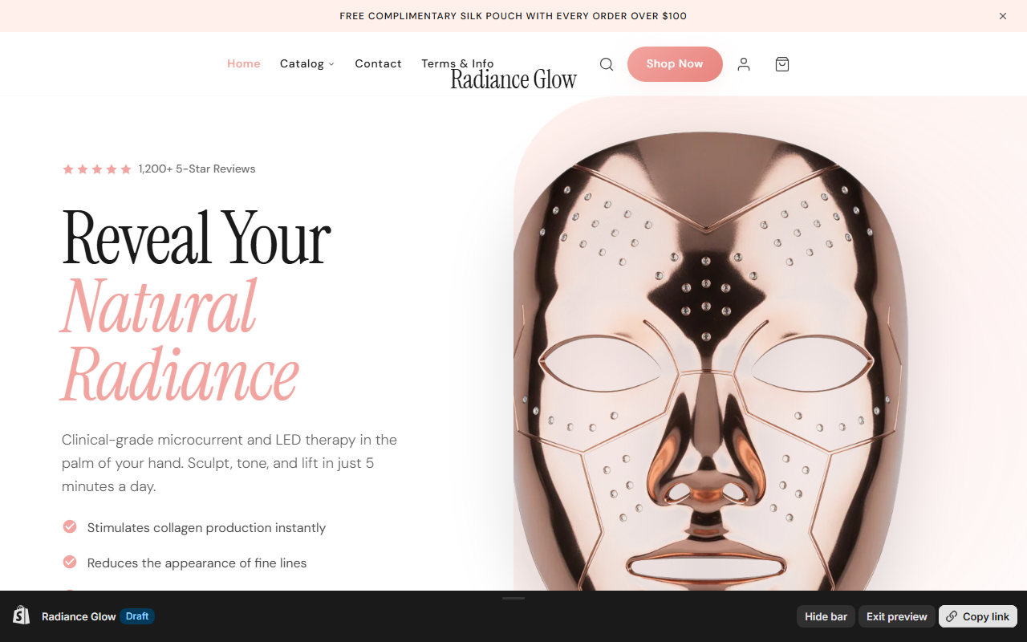Click the Radiance Glow header logo

click(513, 79)
